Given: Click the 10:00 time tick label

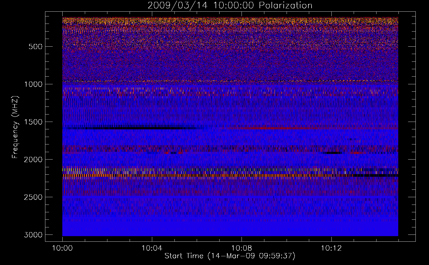Looking at the screenshot, I should coord(62,248).
